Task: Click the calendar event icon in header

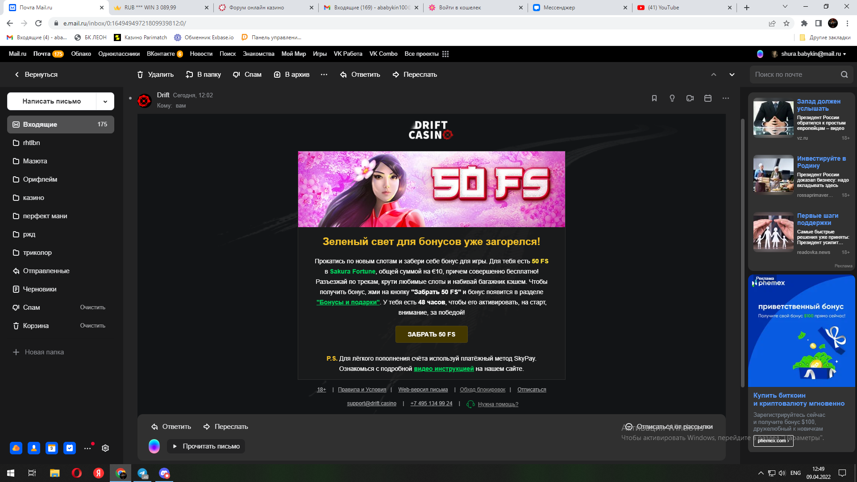Action: (x=708, y=98)
